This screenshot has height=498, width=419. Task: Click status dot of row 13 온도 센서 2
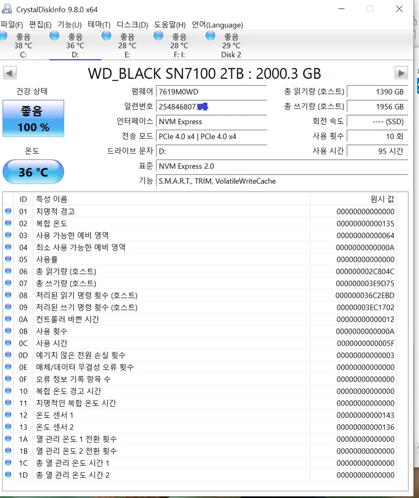click(8, 426)
